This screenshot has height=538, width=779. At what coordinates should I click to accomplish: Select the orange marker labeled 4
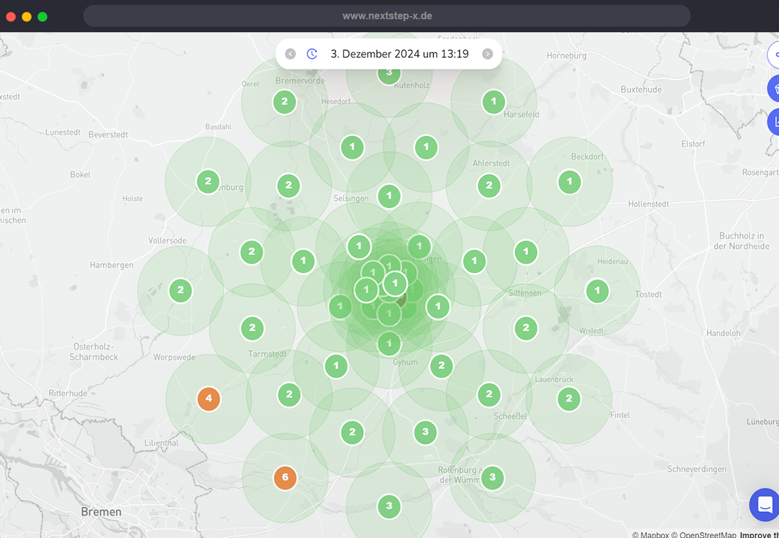209,398
